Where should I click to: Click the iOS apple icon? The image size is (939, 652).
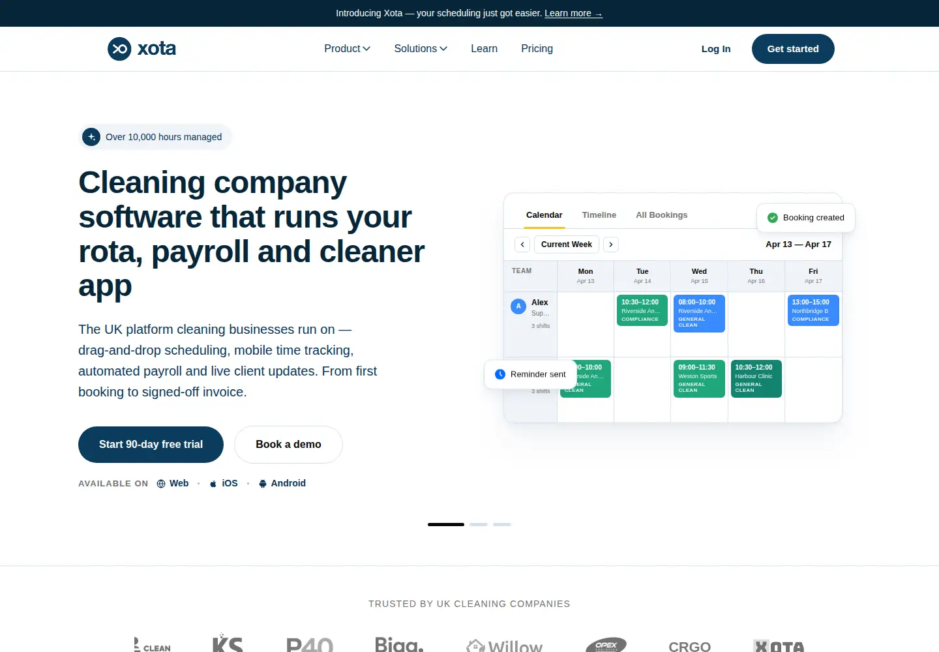pos(213,484)
